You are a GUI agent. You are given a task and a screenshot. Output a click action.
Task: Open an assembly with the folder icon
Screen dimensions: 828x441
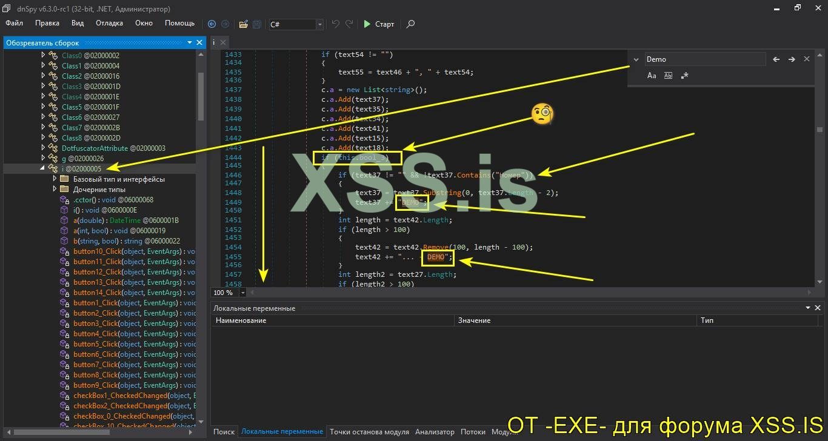tap(243, 24)
